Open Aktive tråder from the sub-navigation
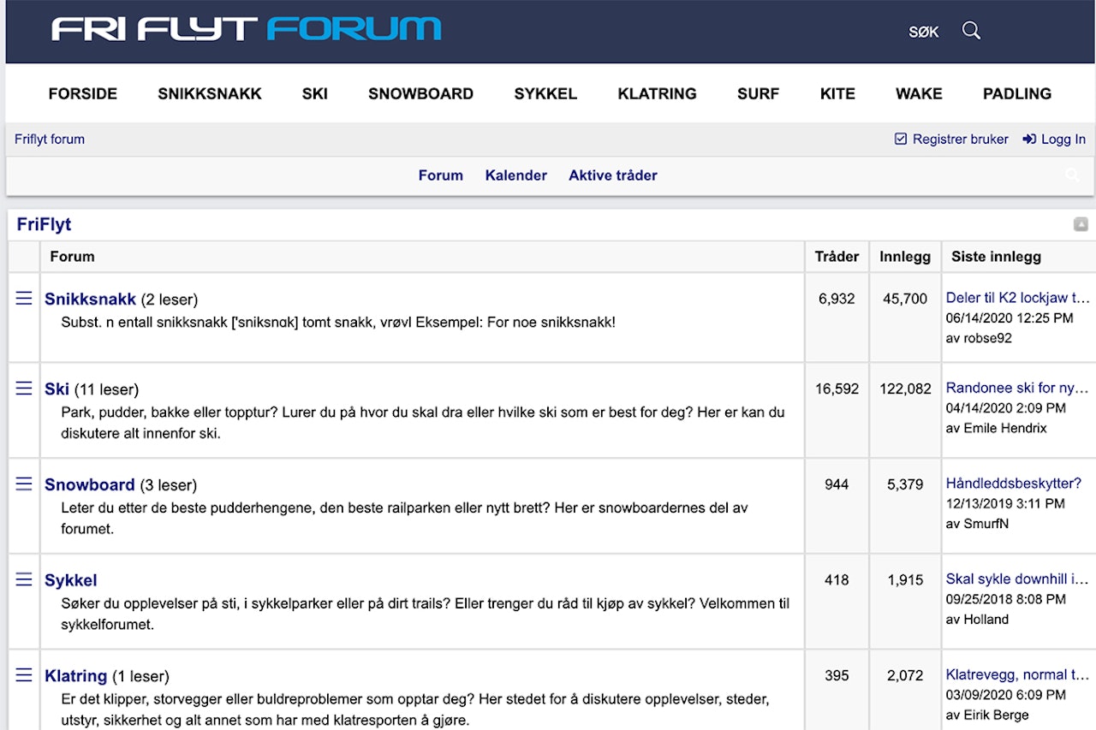Viewport: 1096px width, 730px height. [613, 175]
